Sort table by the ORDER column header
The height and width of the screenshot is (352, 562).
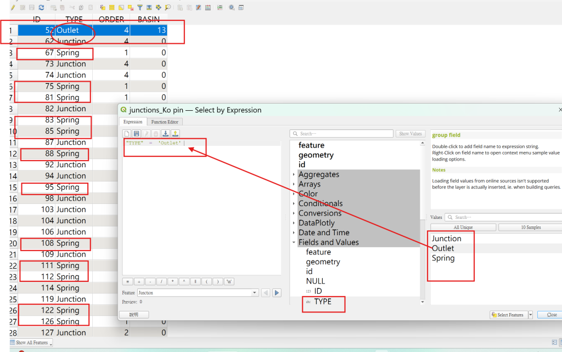111,19
